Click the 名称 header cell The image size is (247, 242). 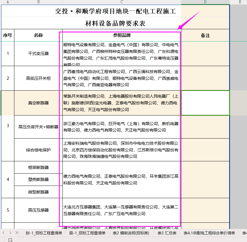38,35
